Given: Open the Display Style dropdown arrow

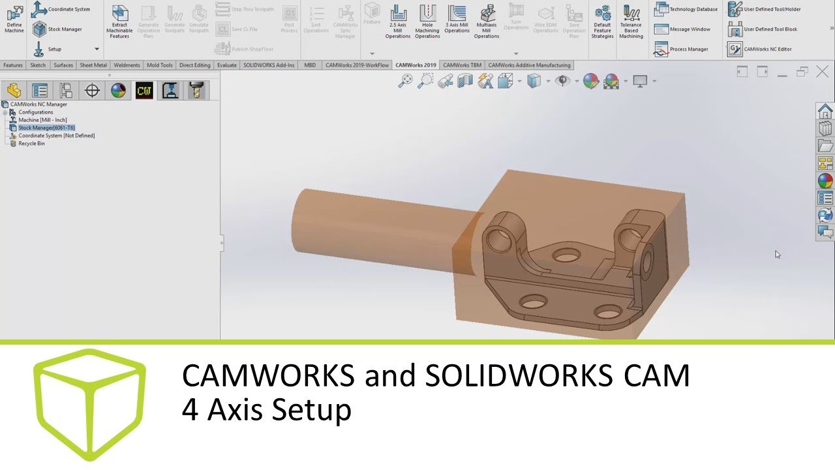Looking at the screenshot, I should pyautogui.click(x=548, y=82).
